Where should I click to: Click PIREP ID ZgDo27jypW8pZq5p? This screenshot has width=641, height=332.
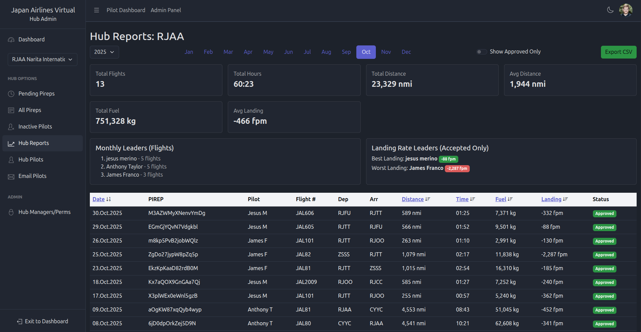[173, 254]
